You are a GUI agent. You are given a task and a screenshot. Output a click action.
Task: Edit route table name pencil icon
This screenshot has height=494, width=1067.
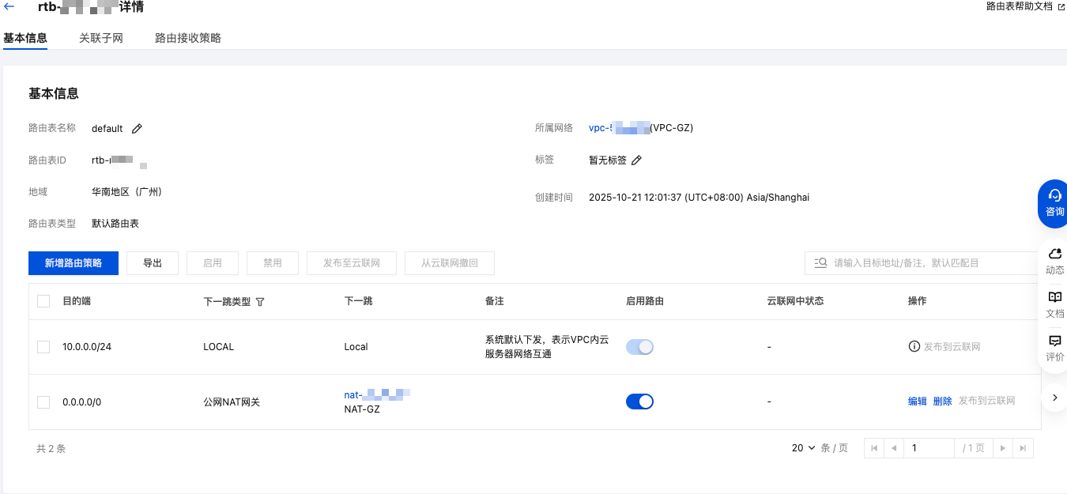137,129
